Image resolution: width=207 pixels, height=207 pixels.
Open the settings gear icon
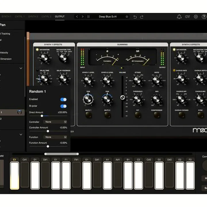tap(196, 17)
